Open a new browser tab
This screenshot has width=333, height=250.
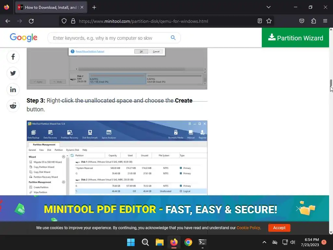click(94, 7)
